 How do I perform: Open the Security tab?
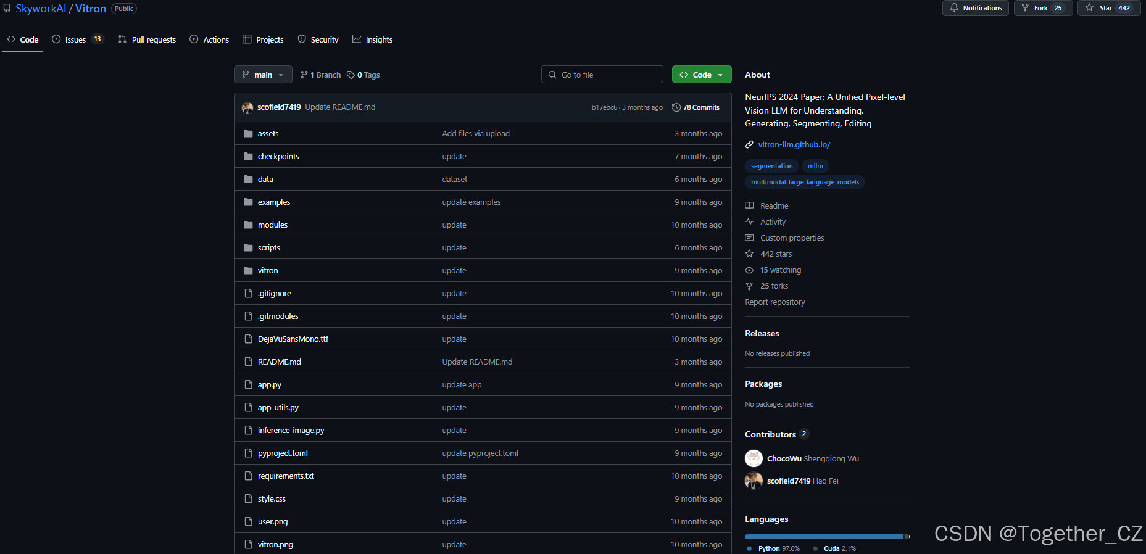click(x=318, y=39)
